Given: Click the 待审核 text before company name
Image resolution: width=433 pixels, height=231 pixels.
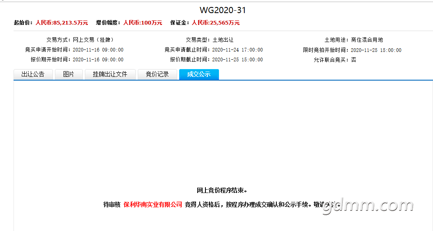Looking at the screenshot, I should click(x=112, y=204).
